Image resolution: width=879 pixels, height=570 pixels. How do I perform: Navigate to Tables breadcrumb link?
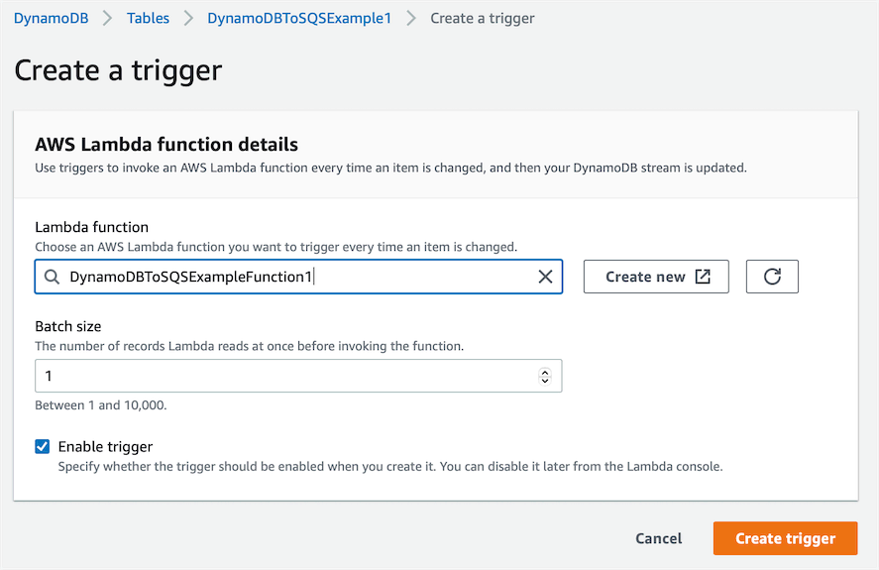[148, 19]
